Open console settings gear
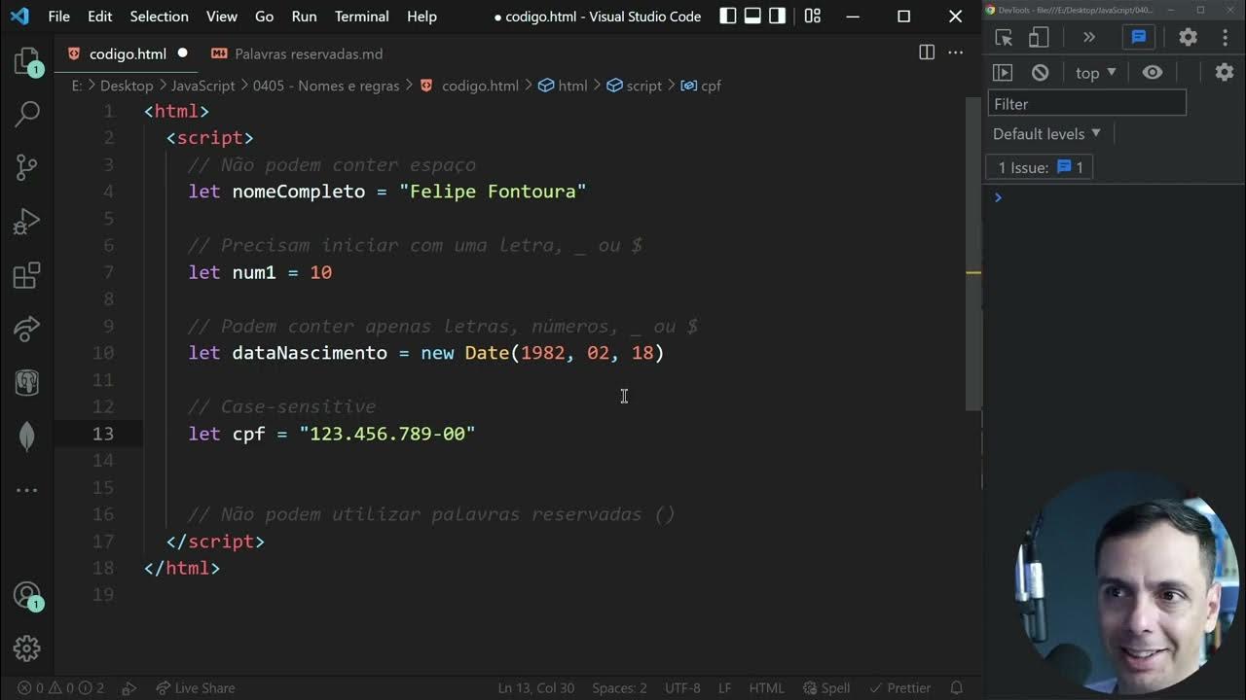The image size is (1246, 700). coord(1225,72)
